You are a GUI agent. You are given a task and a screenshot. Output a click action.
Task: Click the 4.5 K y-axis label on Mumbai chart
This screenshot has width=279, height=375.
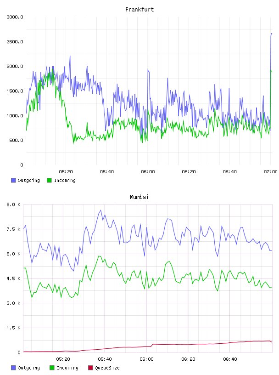14,278
